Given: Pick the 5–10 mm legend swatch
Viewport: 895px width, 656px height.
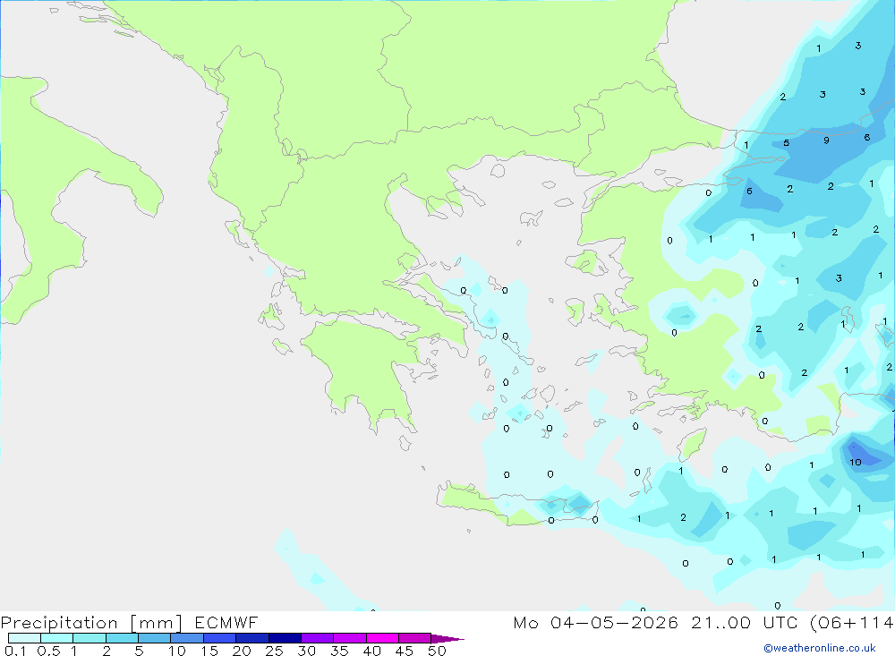Looking at the screenshot, I should click(x=155, y=638).
